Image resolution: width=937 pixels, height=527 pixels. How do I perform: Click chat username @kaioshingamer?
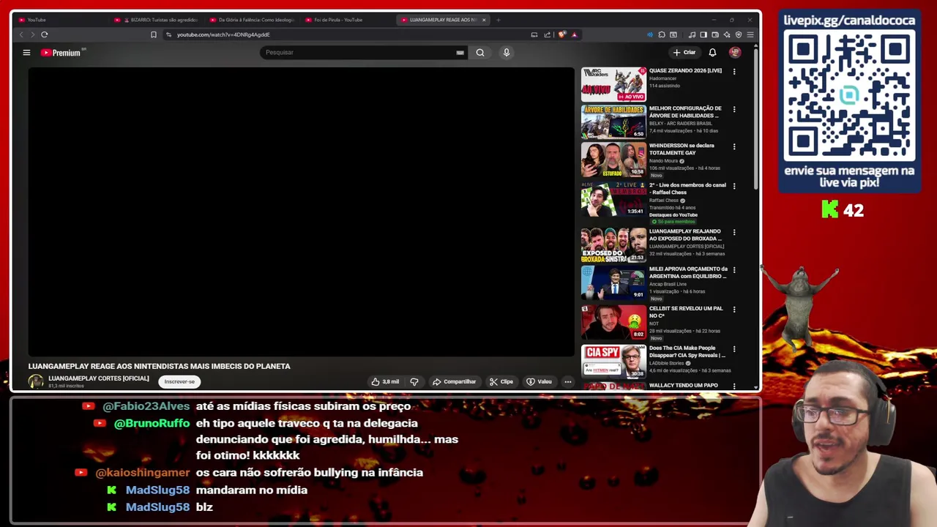(x=142, y=473)
